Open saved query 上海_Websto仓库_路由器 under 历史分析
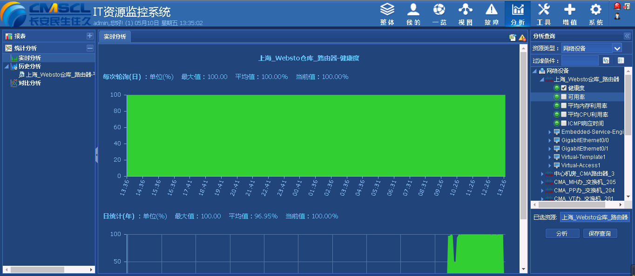This screenshot has width=635, height=276. [61, 75]
